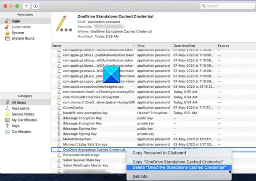Click the ProtectedCloudStorage row pencil icon

point(59,155)
